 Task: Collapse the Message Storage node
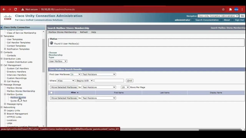coord(2,84)
